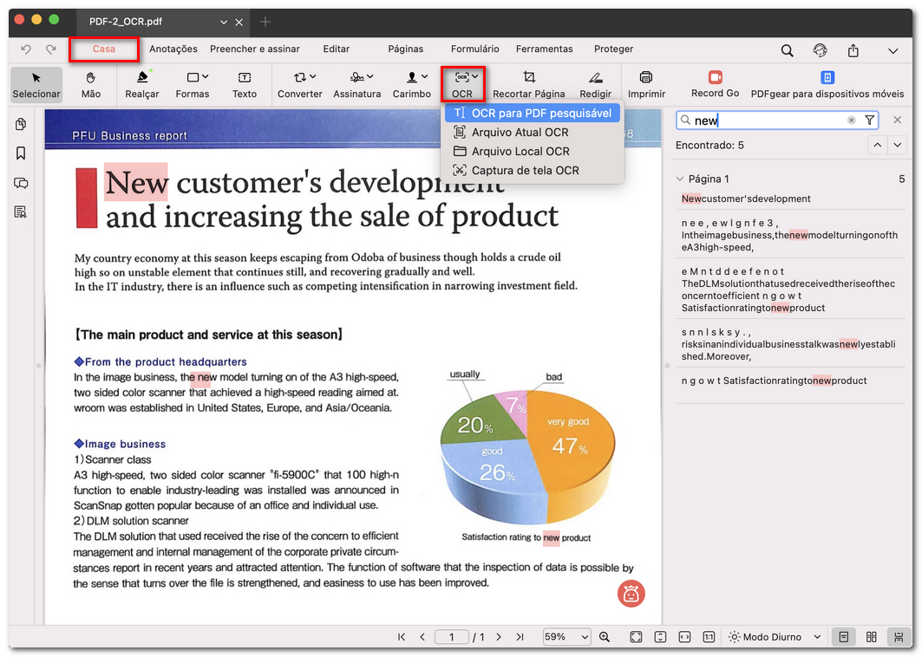Select the Mão (hand) tool

pyautogui.click(x=91, y=84)
